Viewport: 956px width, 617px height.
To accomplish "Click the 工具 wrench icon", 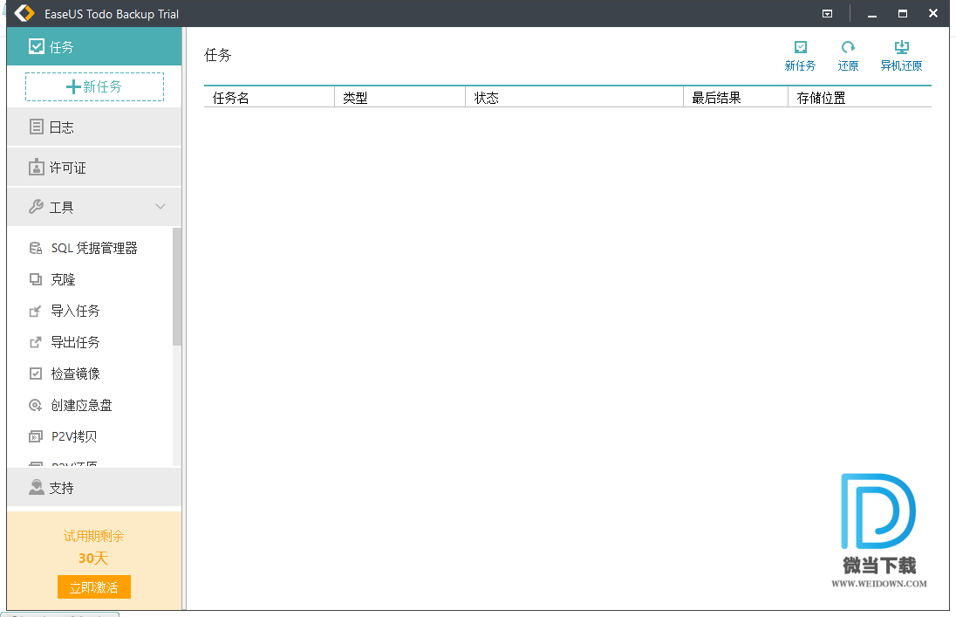I will coord(37,207).
